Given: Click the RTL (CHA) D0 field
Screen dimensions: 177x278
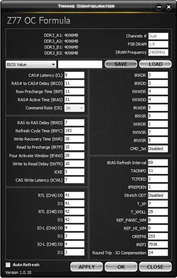Looking at the screenshot, I should click(74, 195).
